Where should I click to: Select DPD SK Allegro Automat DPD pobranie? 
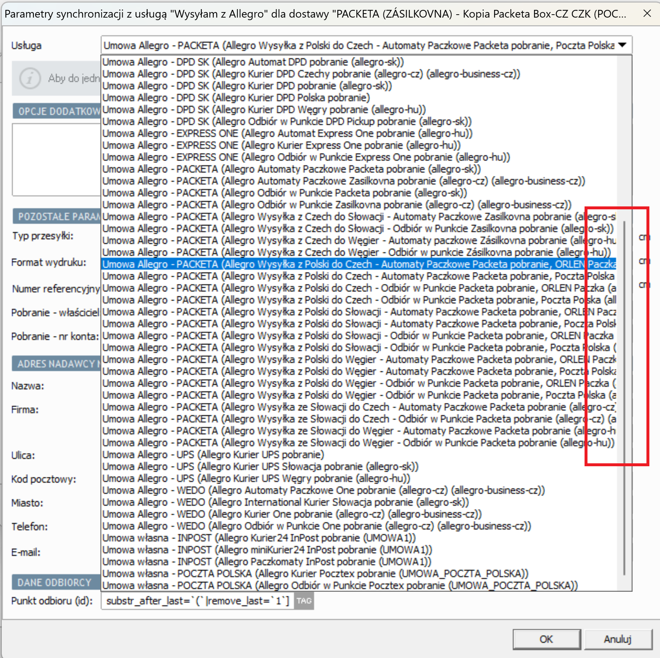coord(253,62)
